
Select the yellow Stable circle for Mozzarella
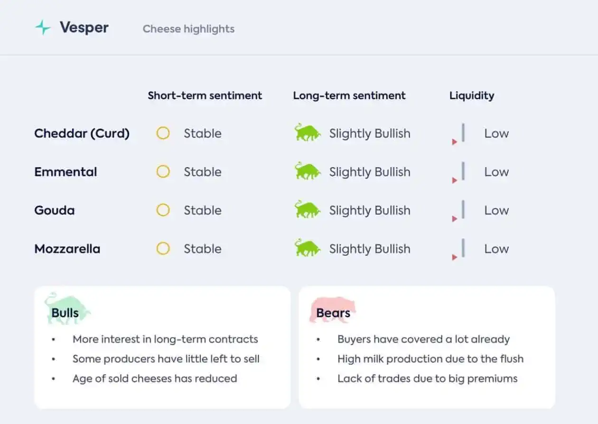click(x=163, y=249)
